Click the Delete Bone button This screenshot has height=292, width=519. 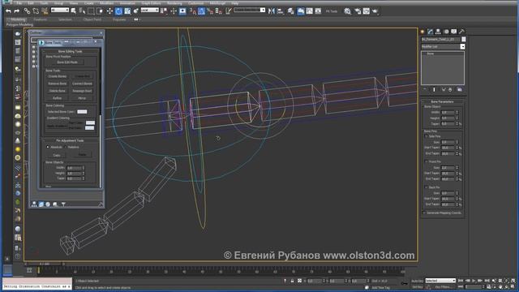tap(58, 91)
